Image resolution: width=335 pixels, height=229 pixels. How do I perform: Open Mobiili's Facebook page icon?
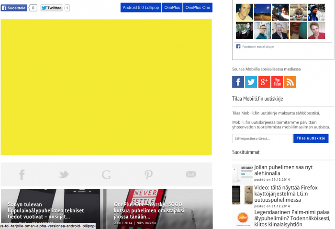point(238,82)
